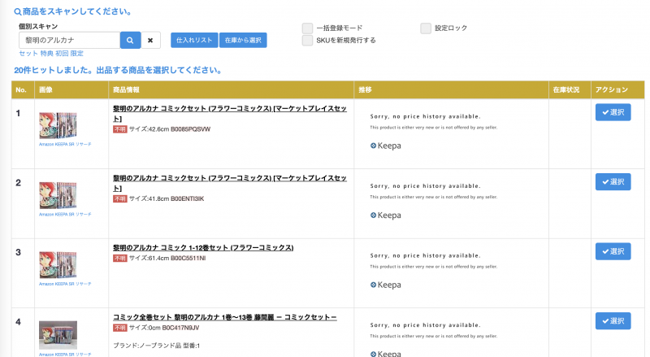
Task: Click the 不明 red badge on item 4
Action: pos(119,328)
